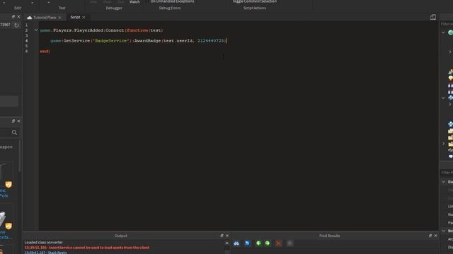
Task: Click the blue refresh search icon in Find Results
Action: click(x=247, y=243)
